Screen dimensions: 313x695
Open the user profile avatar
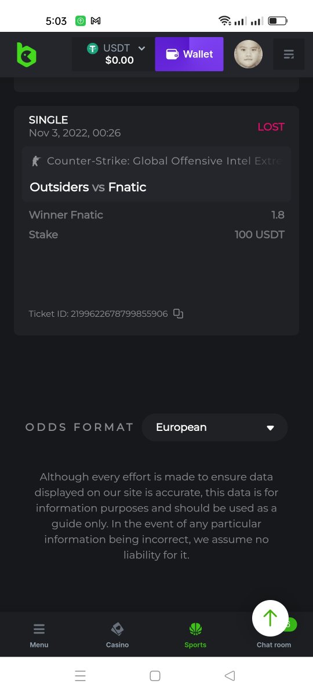click(248, 54)
